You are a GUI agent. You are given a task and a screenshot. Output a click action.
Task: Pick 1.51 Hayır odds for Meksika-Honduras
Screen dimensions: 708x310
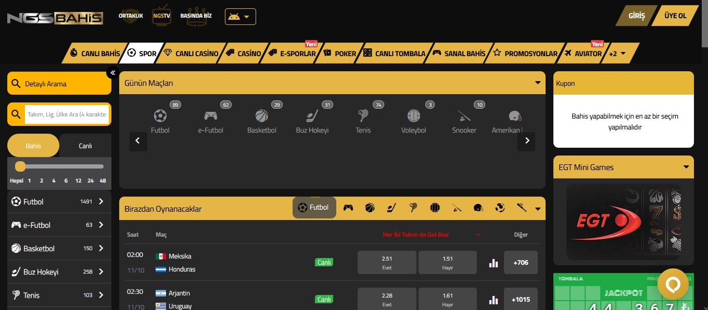point(448,263)
